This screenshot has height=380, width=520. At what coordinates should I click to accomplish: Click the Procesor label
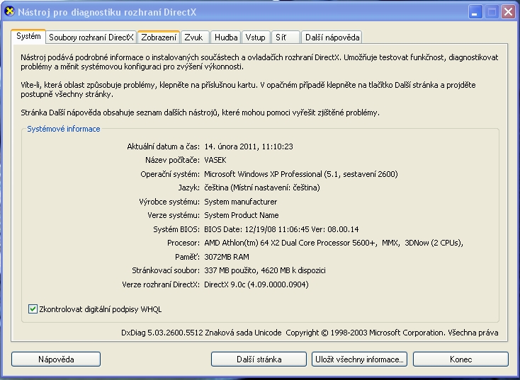tap(183, 243)
